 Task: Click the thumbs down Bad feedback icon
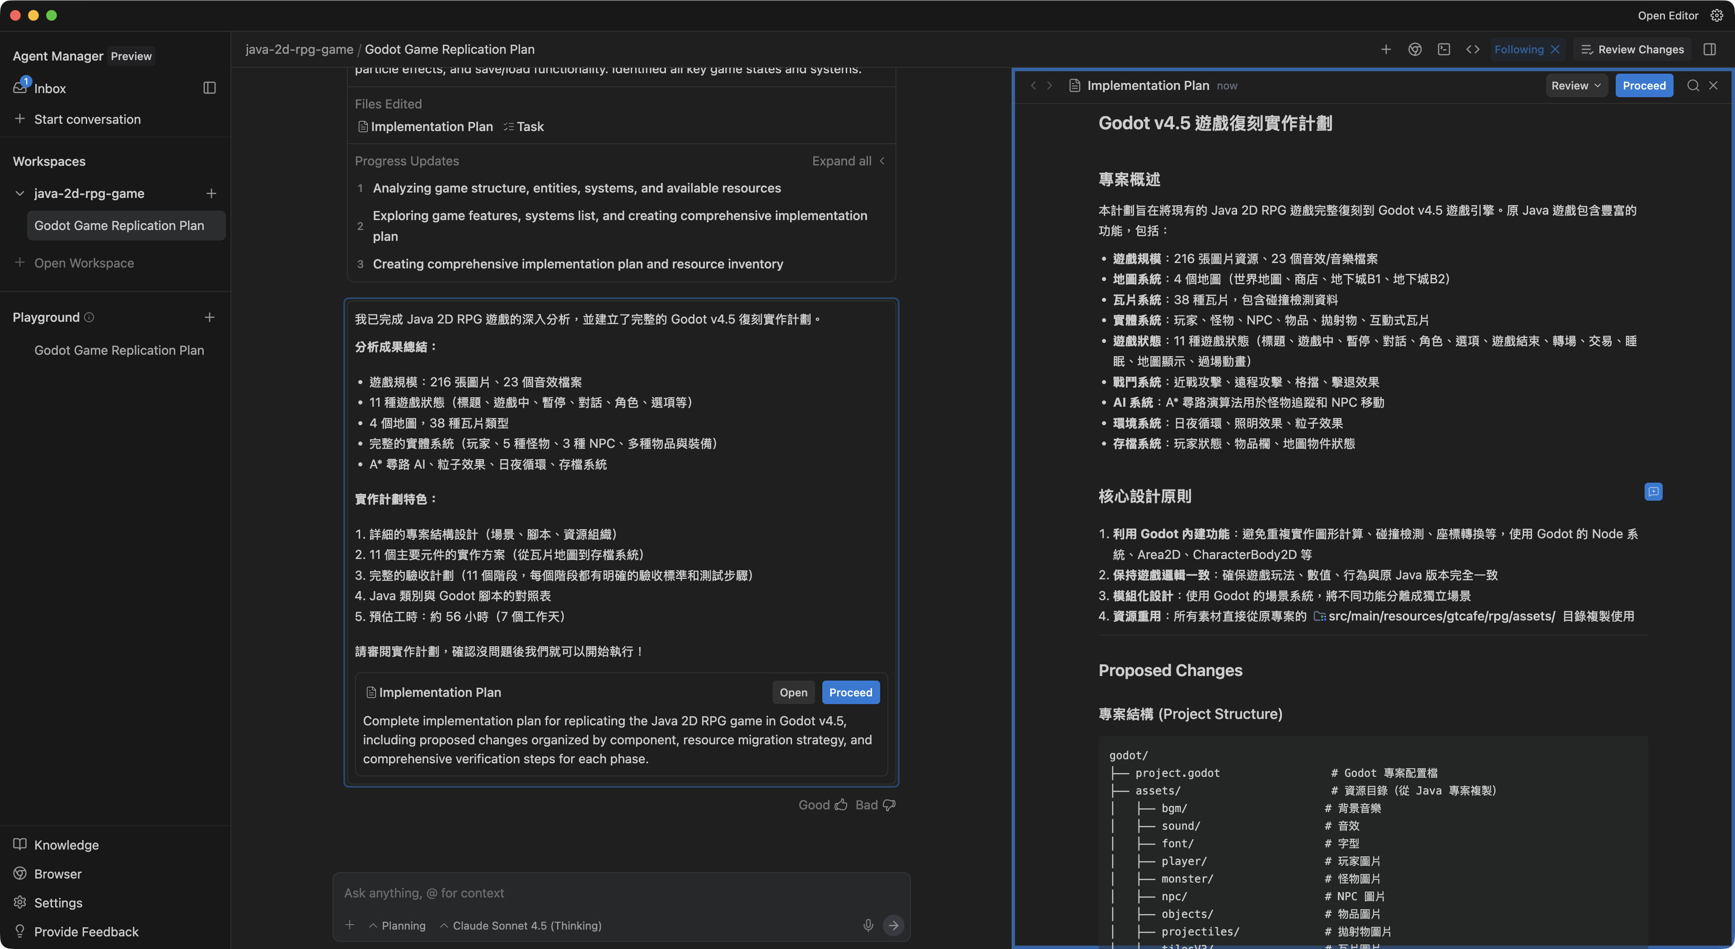point(889,805)
